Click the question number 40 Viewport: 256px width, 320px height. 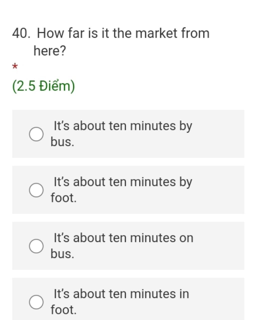(21, 33)
